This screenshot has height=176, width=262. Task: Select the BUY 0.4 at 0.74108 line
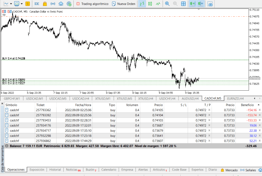[x=125, y=60]
